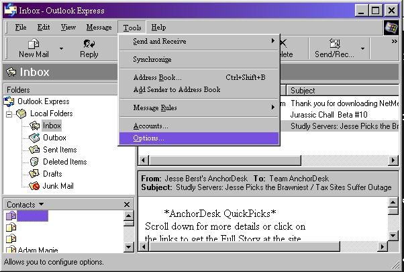Image resolution: width=404 pixels, height=272 pixels.
Task: Choose Add Sender to Address Book
Action: pyautogui.click(x=199, y=89)
